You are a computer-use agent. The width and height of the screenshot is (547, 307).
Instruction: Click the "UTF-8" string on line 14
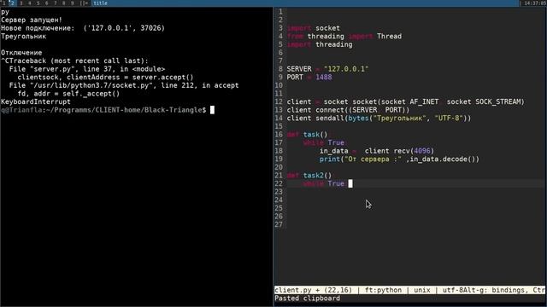pos(448,118)
